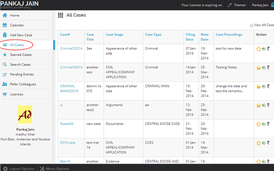Click the 'CCES' case type cell

pos(149,143)
